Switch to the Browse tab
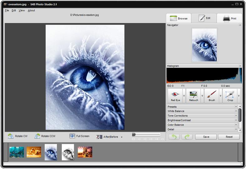This screenshot has width=246, height=169. pyautogui.click(x=178, y=18)
